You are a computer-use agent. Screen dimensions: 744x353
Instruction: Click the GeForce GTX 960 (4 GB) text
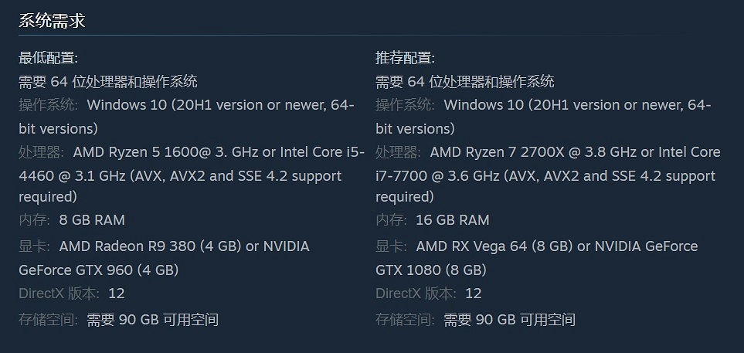tap(99, 270)
